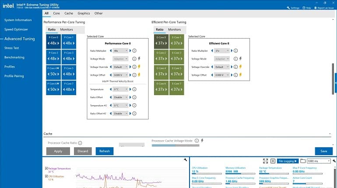The height and width of the screenshot is (188, 337).
Task: Open info for Efficient Core Voltage Override
Action: 236,67
